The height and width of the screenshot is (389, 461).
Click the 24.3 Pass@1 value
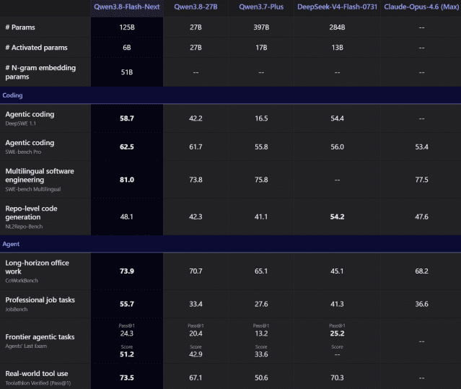pos(127,333)
